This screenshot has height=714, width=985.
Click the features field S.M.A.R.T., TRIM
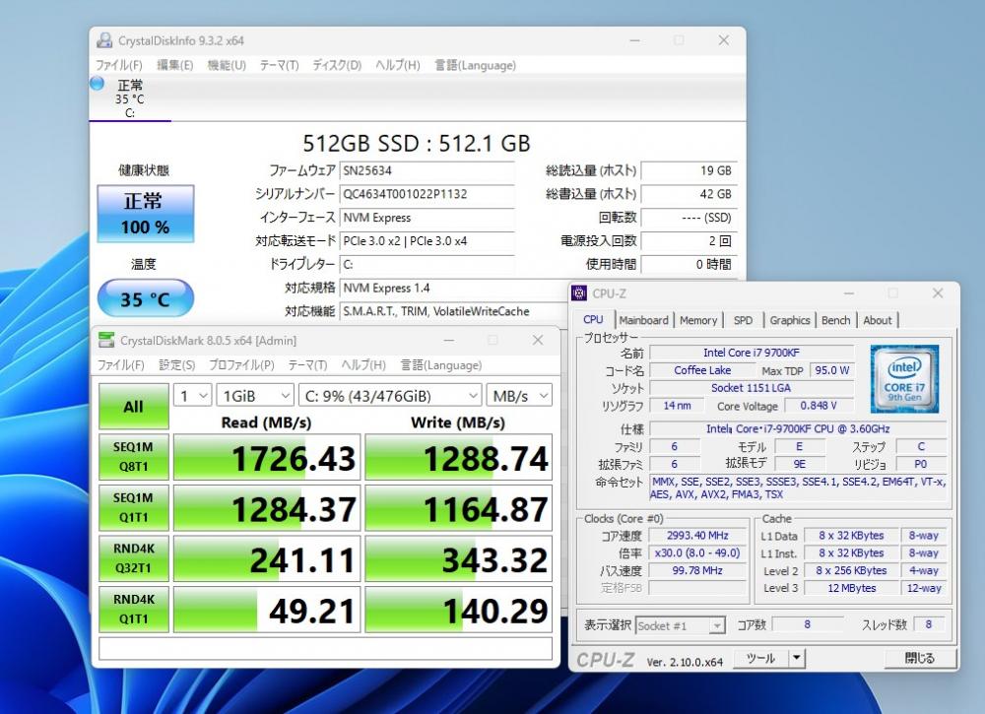453,311
